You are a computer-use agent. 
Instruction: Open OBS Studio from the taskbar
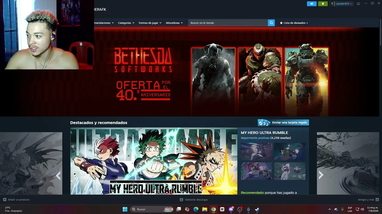tap(240, 209)
